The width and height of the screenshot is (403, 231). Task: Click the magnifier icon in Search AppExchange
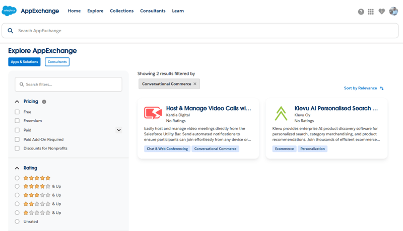click(10, 31)
